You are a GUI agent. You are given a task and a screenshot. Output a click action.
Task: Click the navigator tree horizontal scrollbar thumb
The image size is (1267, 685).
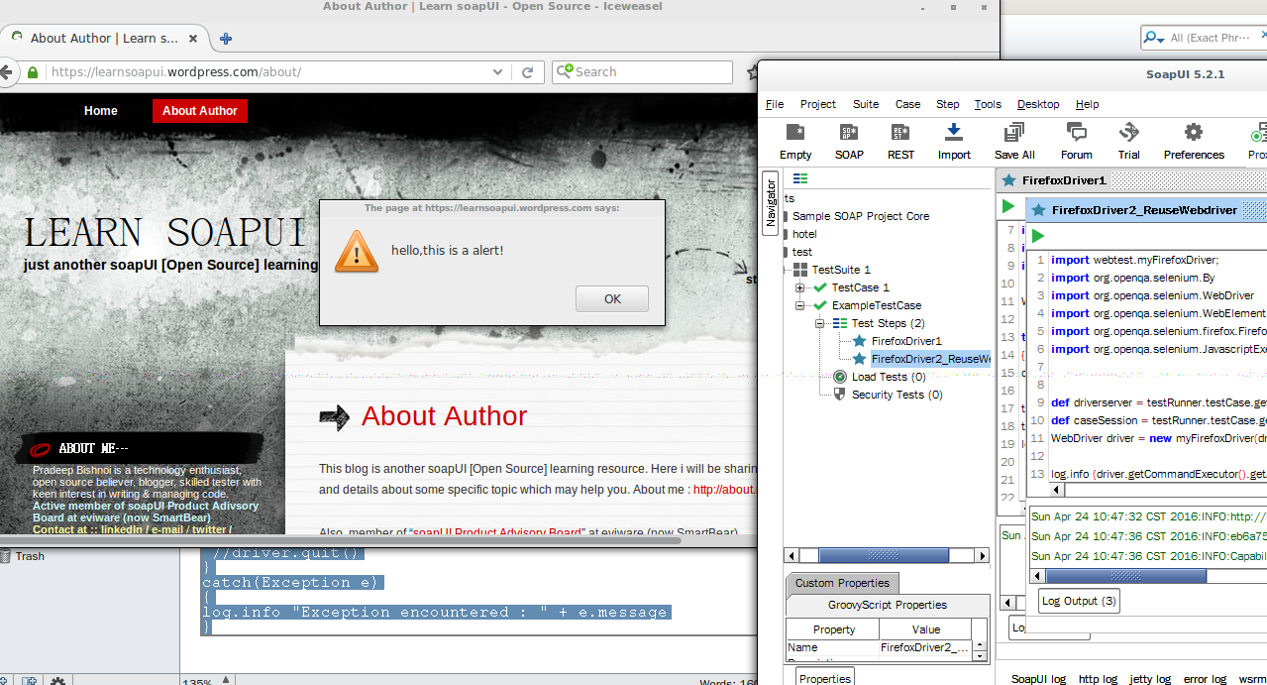[883, 555]
